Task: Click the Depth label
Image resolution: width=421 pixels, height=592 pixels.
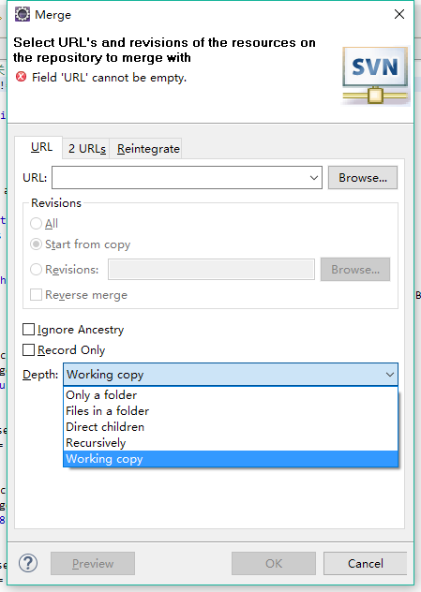Action: (40, 375)
